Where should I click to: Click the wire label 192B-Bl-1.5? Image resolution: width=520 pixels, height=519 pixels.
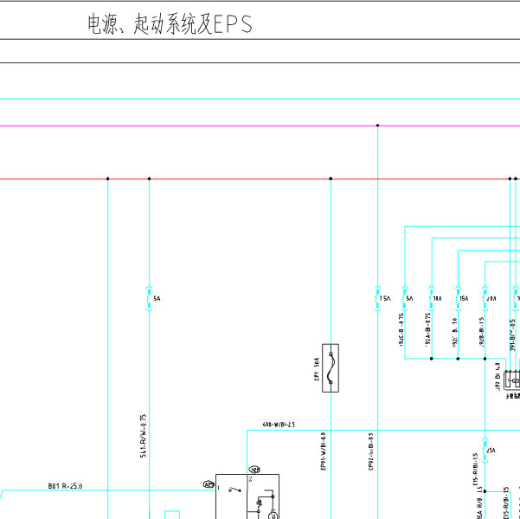481,332
